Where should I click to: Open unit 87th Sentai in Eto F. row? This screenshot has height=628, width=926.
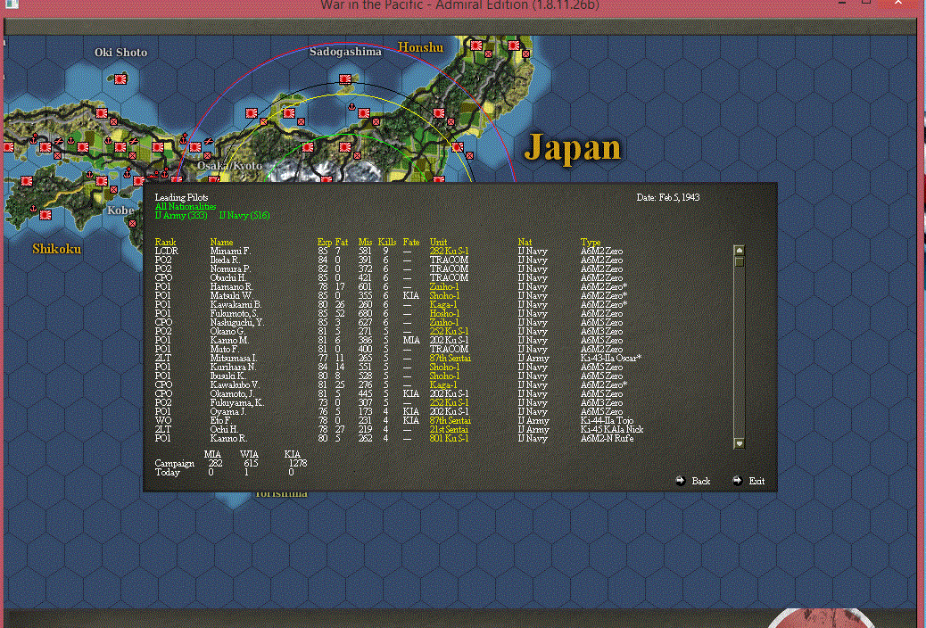[450, 421]
